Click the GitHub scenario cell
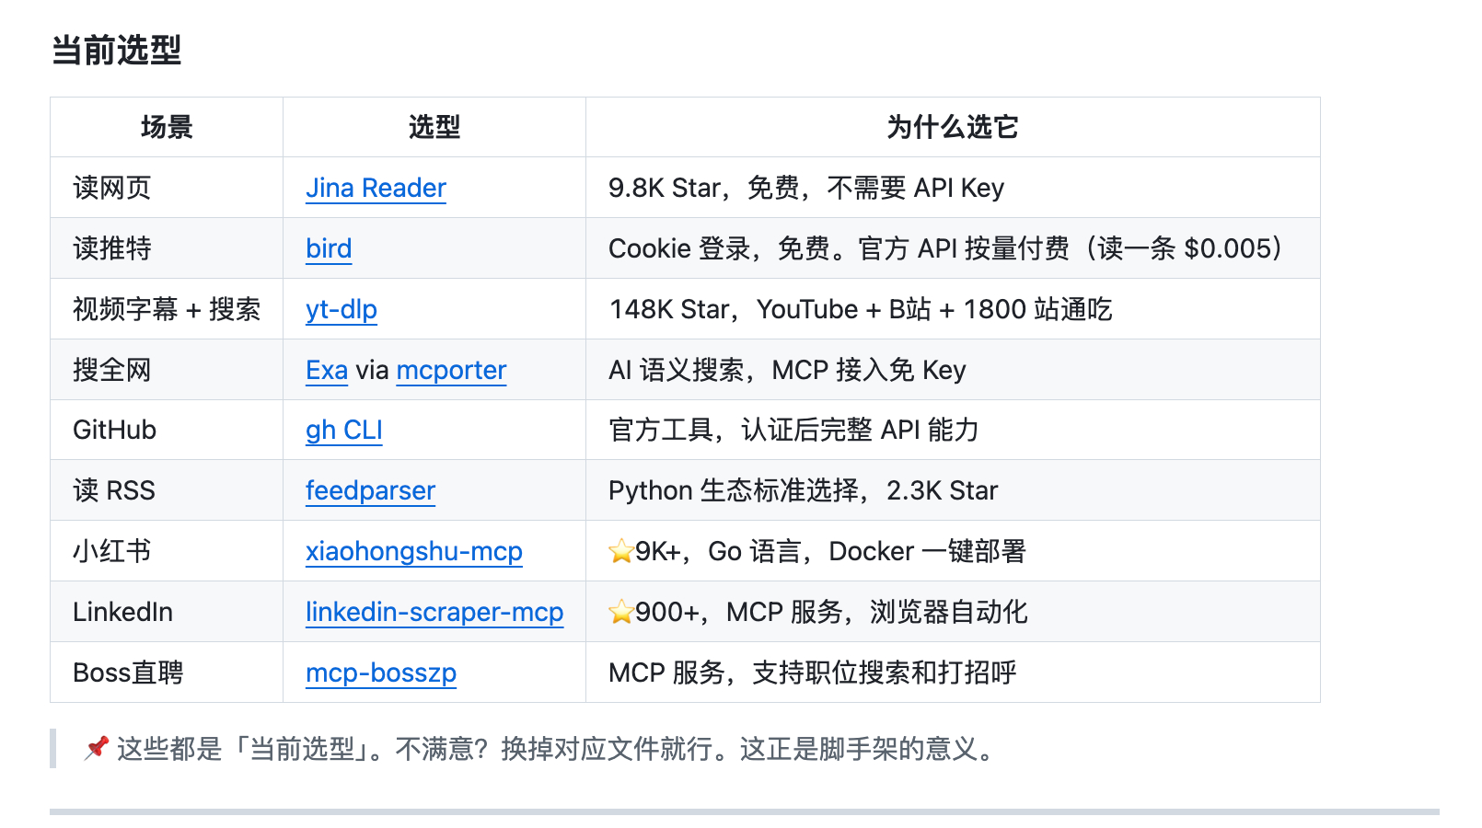 [167, 430]
